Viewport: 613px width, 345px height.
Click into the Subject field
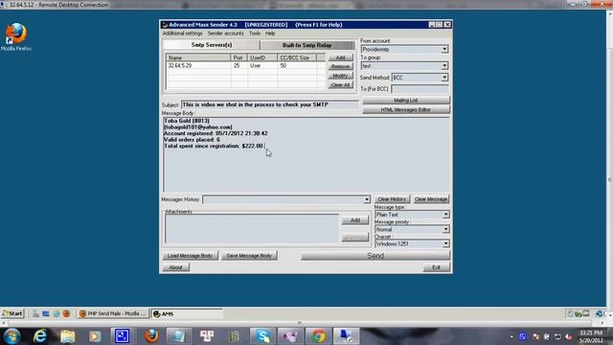270,104
